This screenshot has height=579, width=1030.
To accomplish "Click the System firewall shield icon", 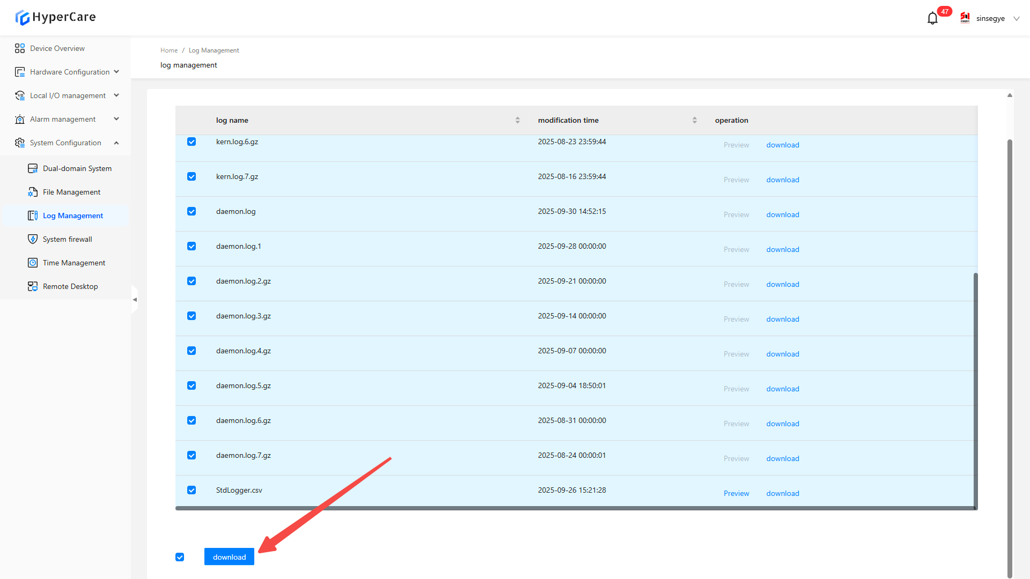I will pyautogui.click(x=33, y=239).
